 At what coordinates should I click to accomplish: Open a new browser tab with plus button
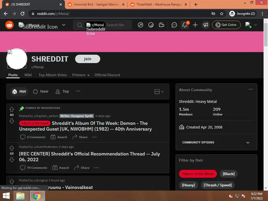pos(196,4)
